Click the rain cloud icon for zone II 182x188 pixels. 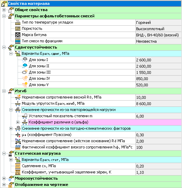25,66
